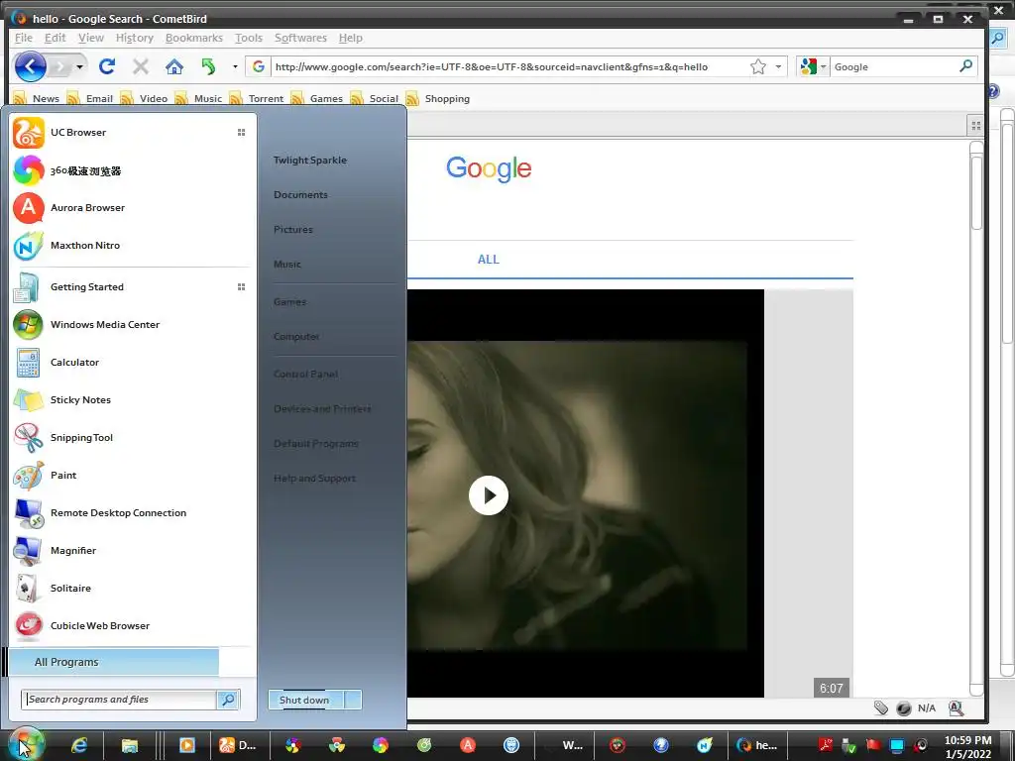Open Computer from Start menu
The image size is (1015, 761).
click(295, 337)
